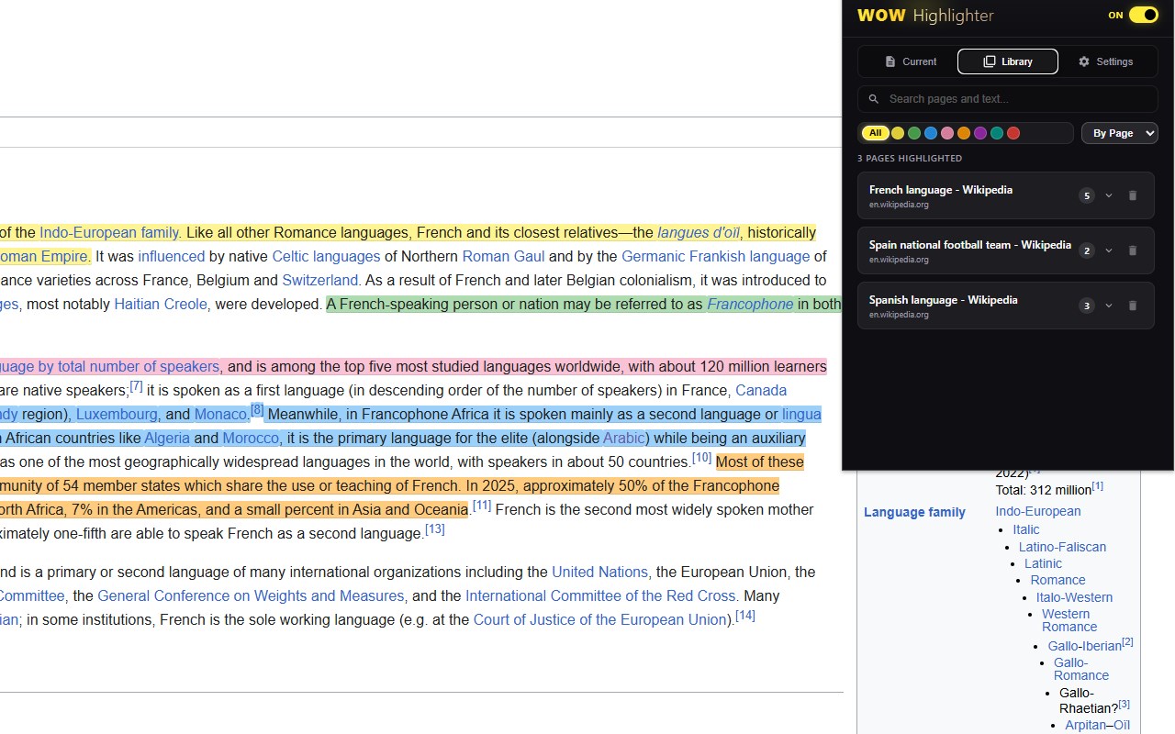
Task: Click the 3 PAGES HIGHLIGHTED label
Action: [910, 159]
